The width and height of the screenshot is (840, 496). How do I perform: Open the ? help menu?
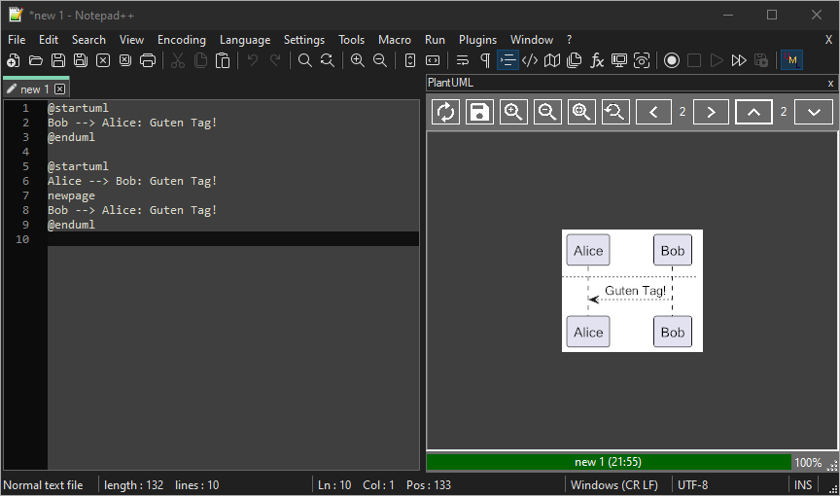(569, 40)
